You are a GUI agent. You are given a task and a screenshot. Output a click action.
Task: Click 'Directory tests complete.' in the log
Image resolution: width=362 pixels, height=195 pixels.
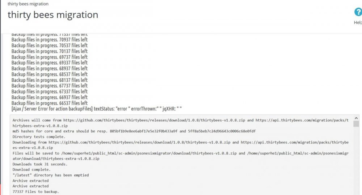coord(39,137)
